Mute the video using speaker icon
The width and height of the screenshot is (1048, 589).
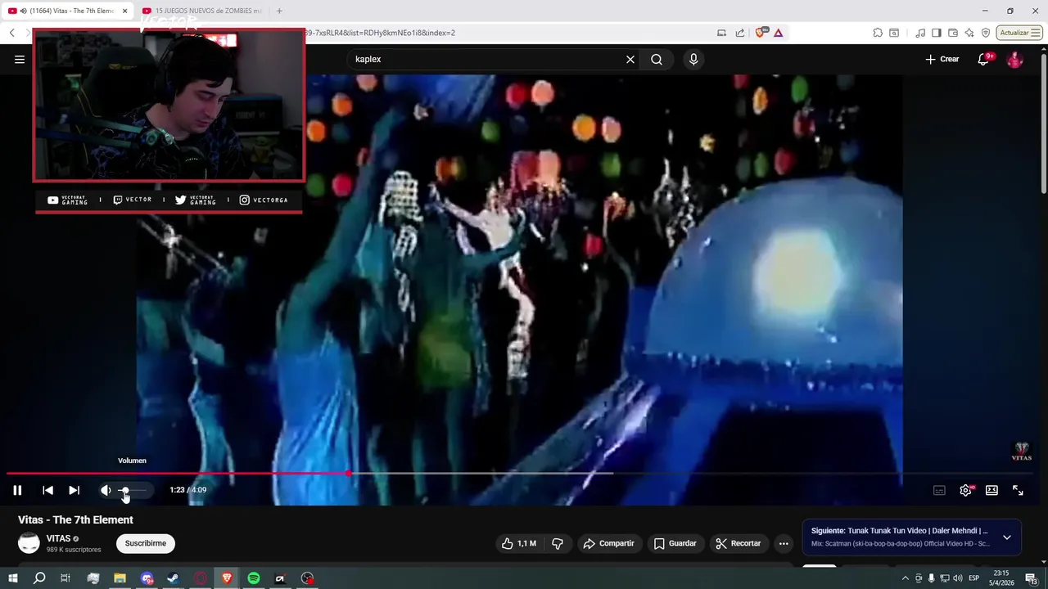coord(106,490)
